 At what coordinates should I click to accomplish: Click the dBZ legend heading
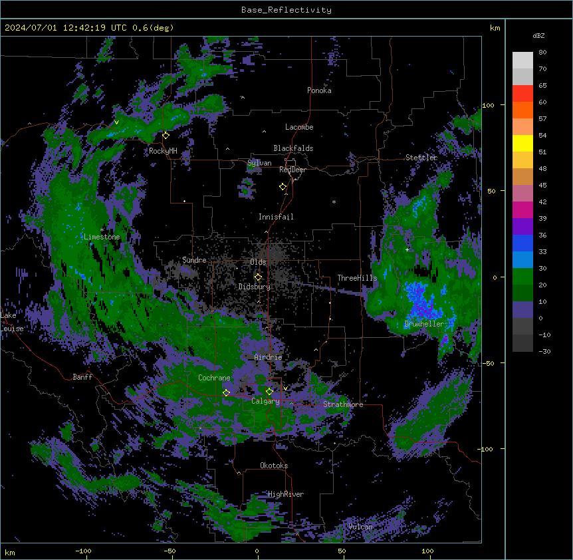[x=538, y=35]
